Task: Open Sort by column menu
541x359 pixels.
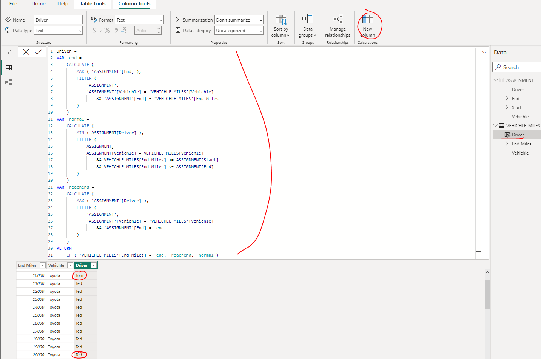Action: coord(281,26)
